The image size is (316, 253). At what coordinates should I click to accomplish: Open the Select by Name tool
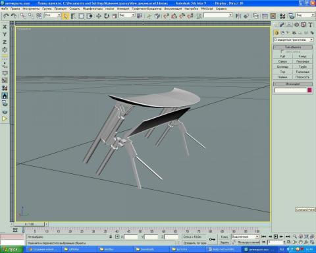[x=73, y=16]
